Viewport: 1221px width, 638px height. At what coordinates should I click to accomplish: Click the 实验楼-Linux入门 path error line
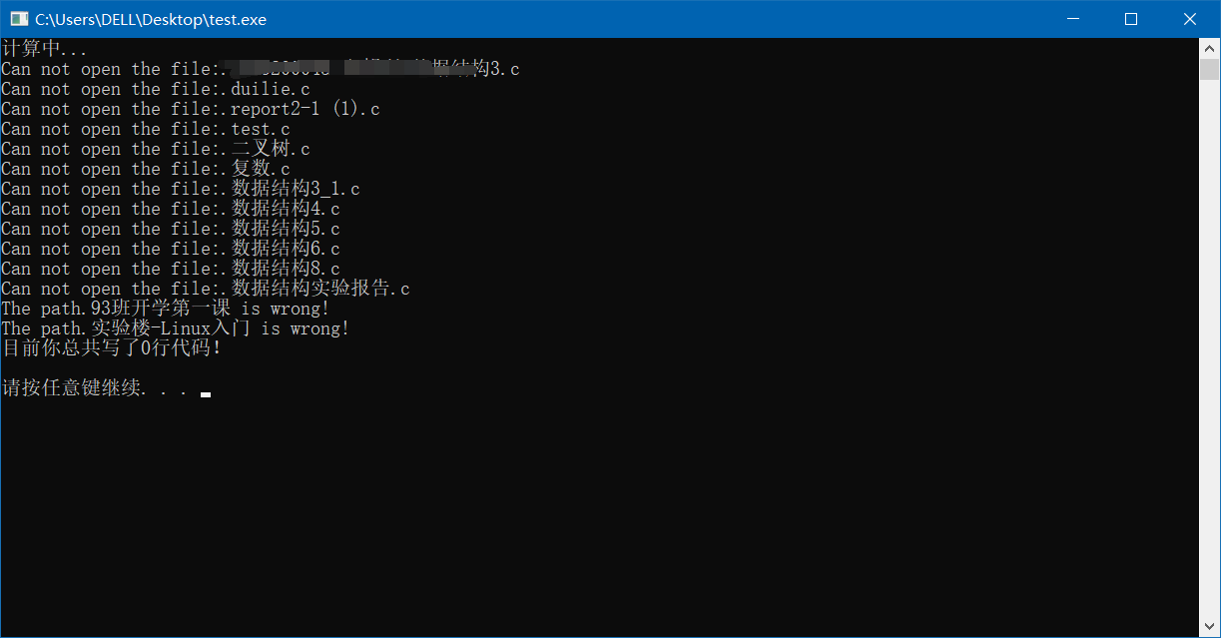175,328
